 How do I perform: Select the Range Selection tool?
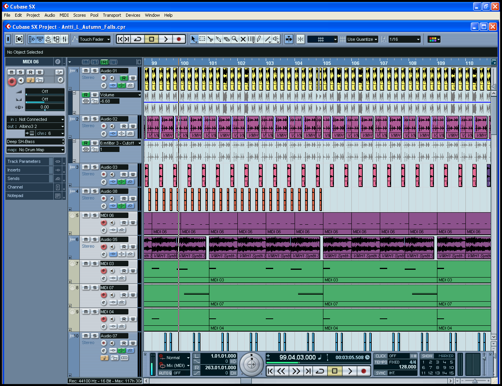coord(202,39)
